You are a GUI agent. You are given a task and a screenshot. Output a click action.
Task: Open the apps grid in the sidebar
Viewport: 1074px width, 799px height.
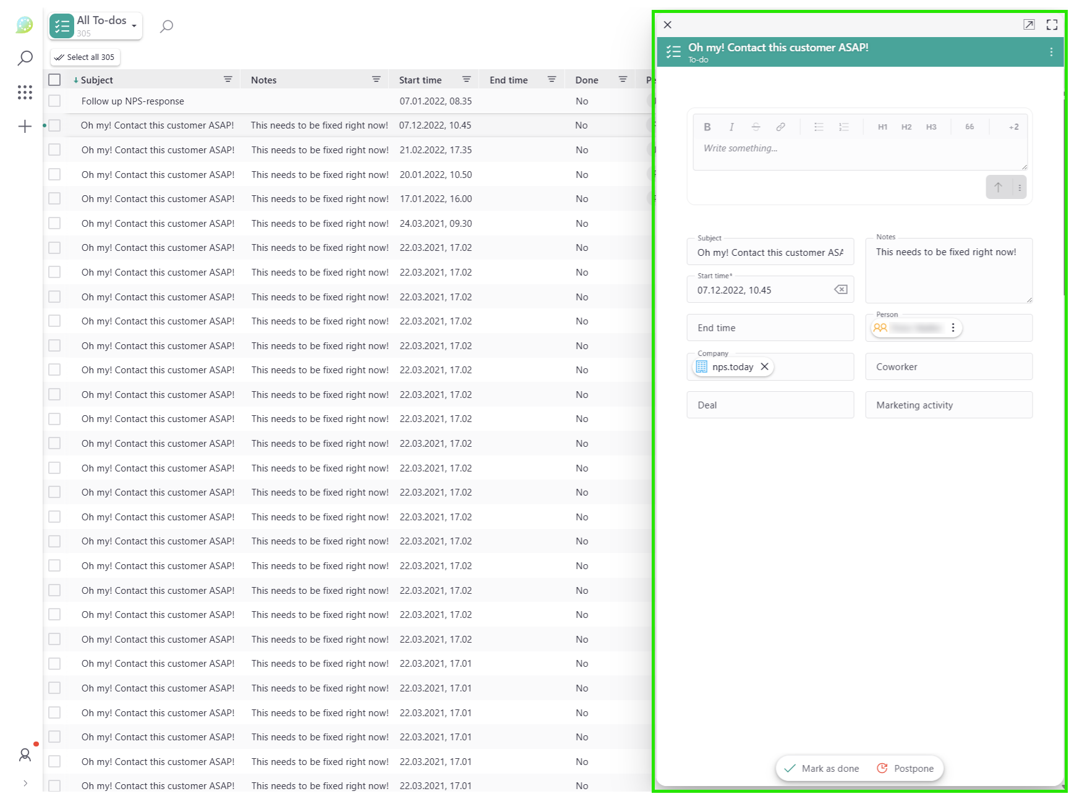pyautogui.click(x=25, y=93)
